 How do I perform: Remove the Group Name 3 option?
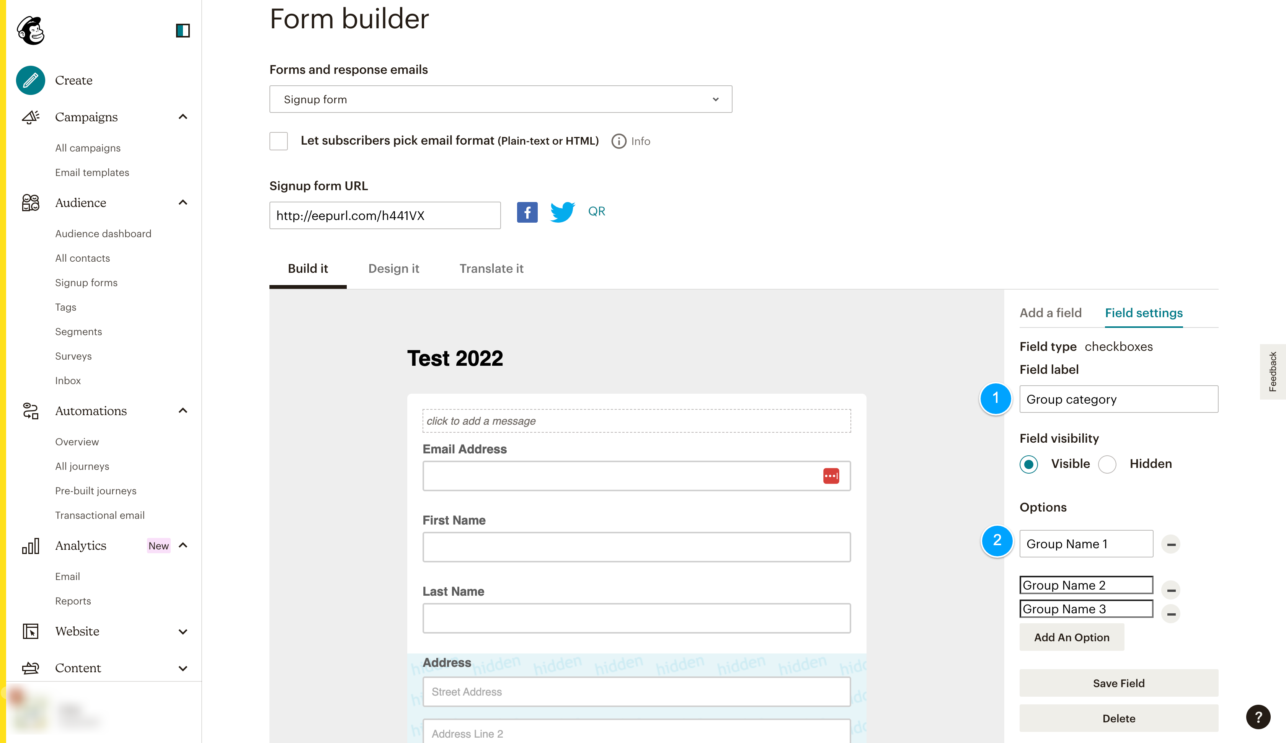pyautogui.click(x=1171, y=613)
